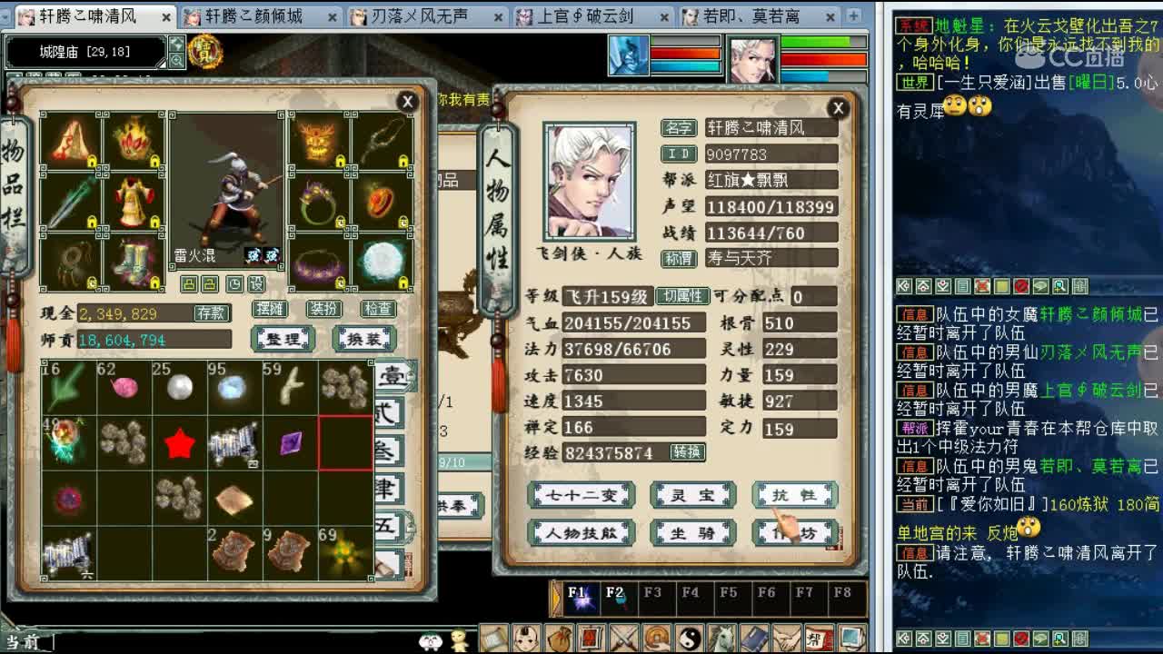This screenshot has width=1163, height=654.
Task: Open 七十二变 transformations button
Action: coord(581,496)
